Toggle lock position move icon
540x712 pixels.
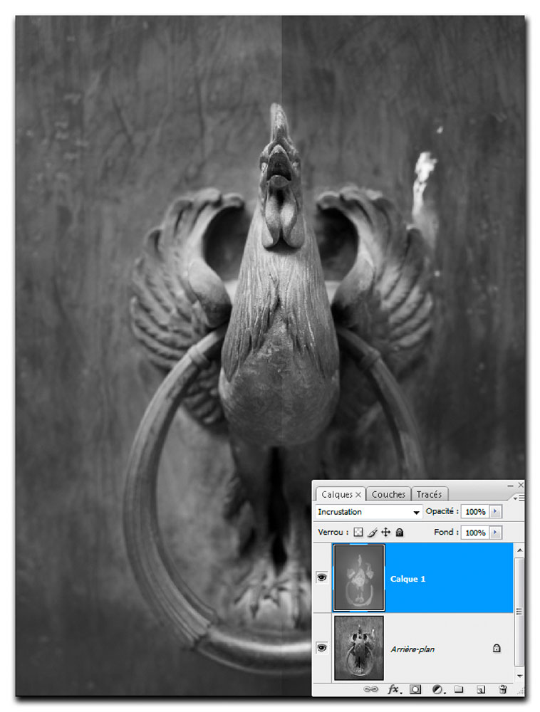(x=385, y=532)
